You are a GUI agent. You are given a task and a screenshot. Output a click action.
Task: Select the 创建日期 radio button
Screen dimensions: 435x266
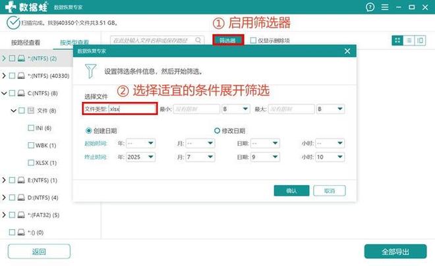click(89, 130)
